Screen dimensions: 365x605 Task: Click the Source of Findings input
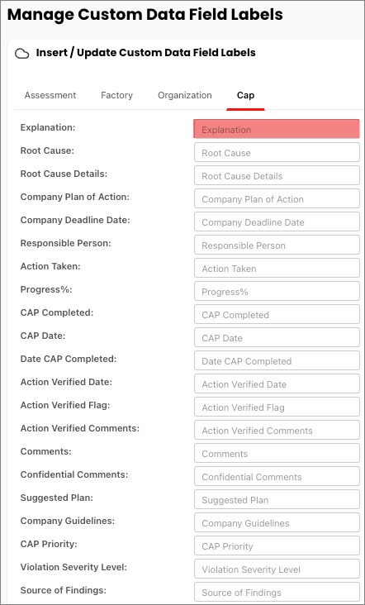(277, 592)
